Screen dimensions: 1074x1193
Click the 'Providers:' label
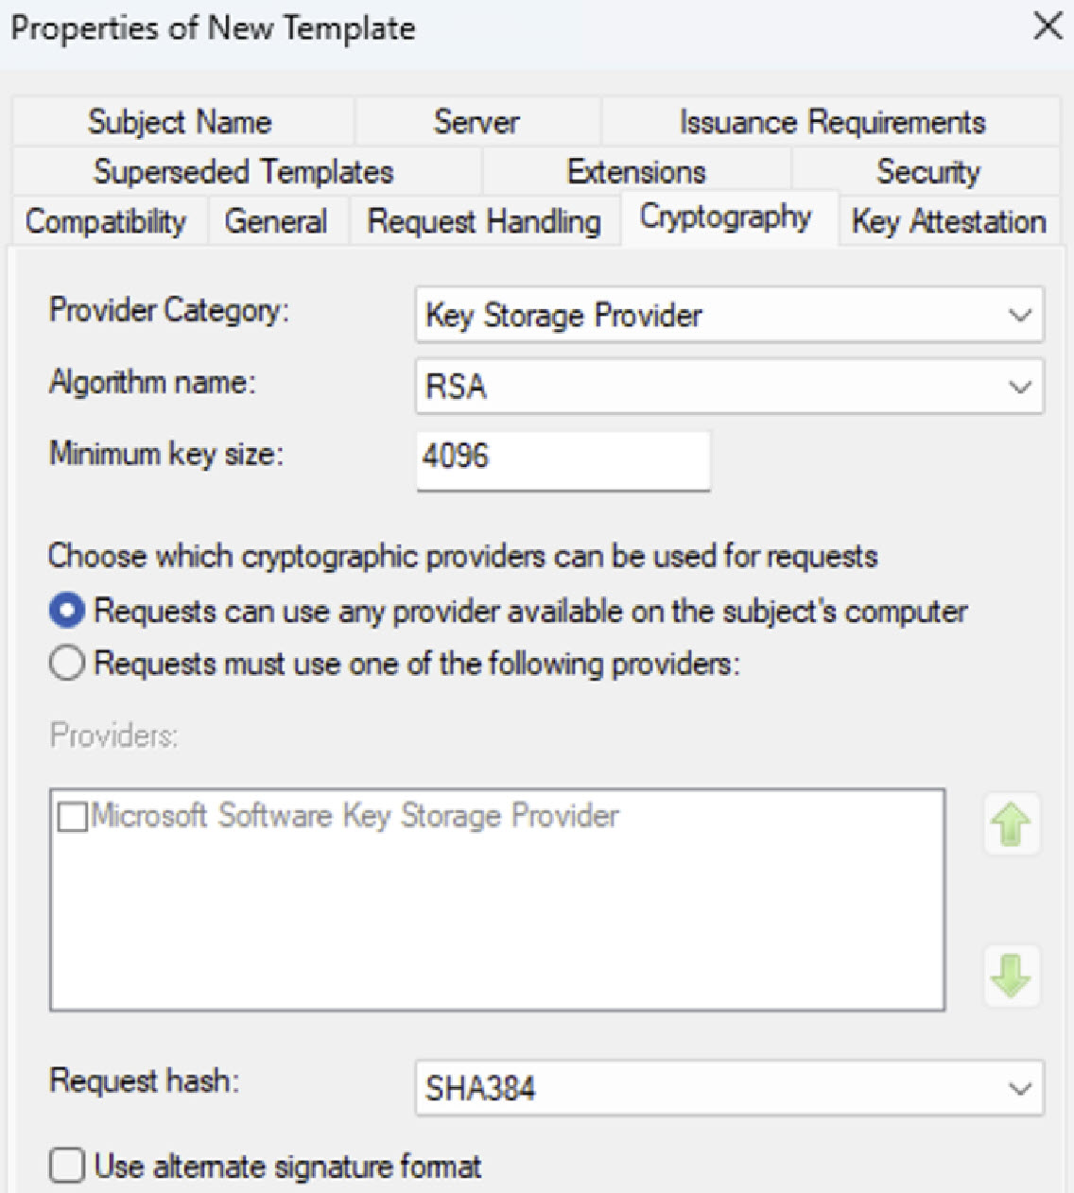[113, 735]
